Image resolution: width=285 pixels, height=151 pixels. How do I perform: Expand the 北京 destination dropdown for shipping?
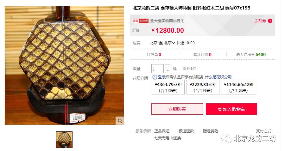pyautogui.click(x=170, y=43)
